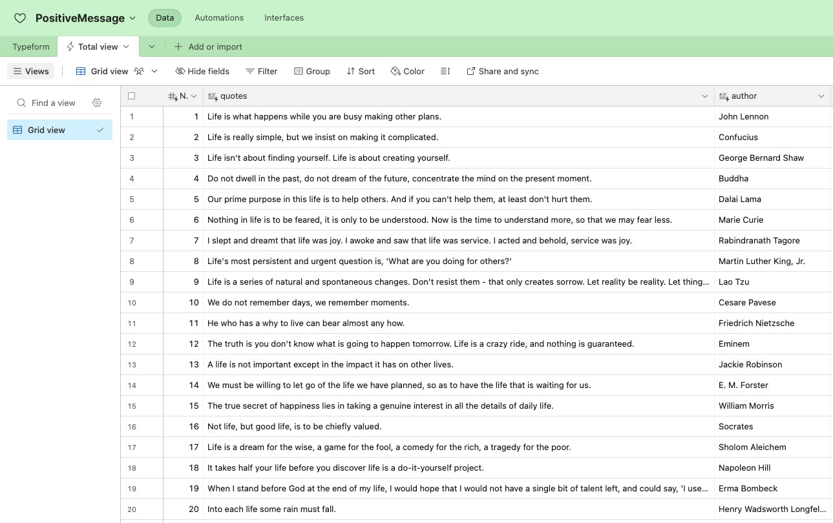Screen dimensions: 833x523
Task: Open the Sort records menu
Action: 361,71
